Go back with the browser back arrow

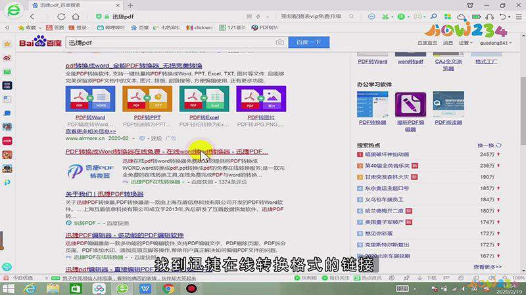(32, 16)
